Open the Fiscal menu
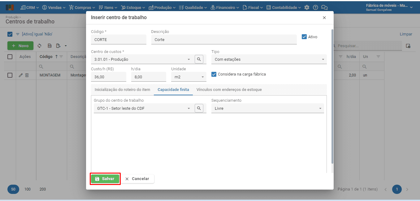 tap(253, 7)
